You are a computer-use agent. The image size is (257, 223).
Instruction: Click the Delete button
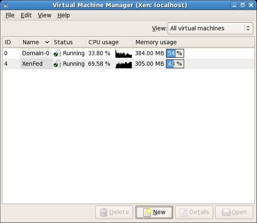click(x=114, y=212)
